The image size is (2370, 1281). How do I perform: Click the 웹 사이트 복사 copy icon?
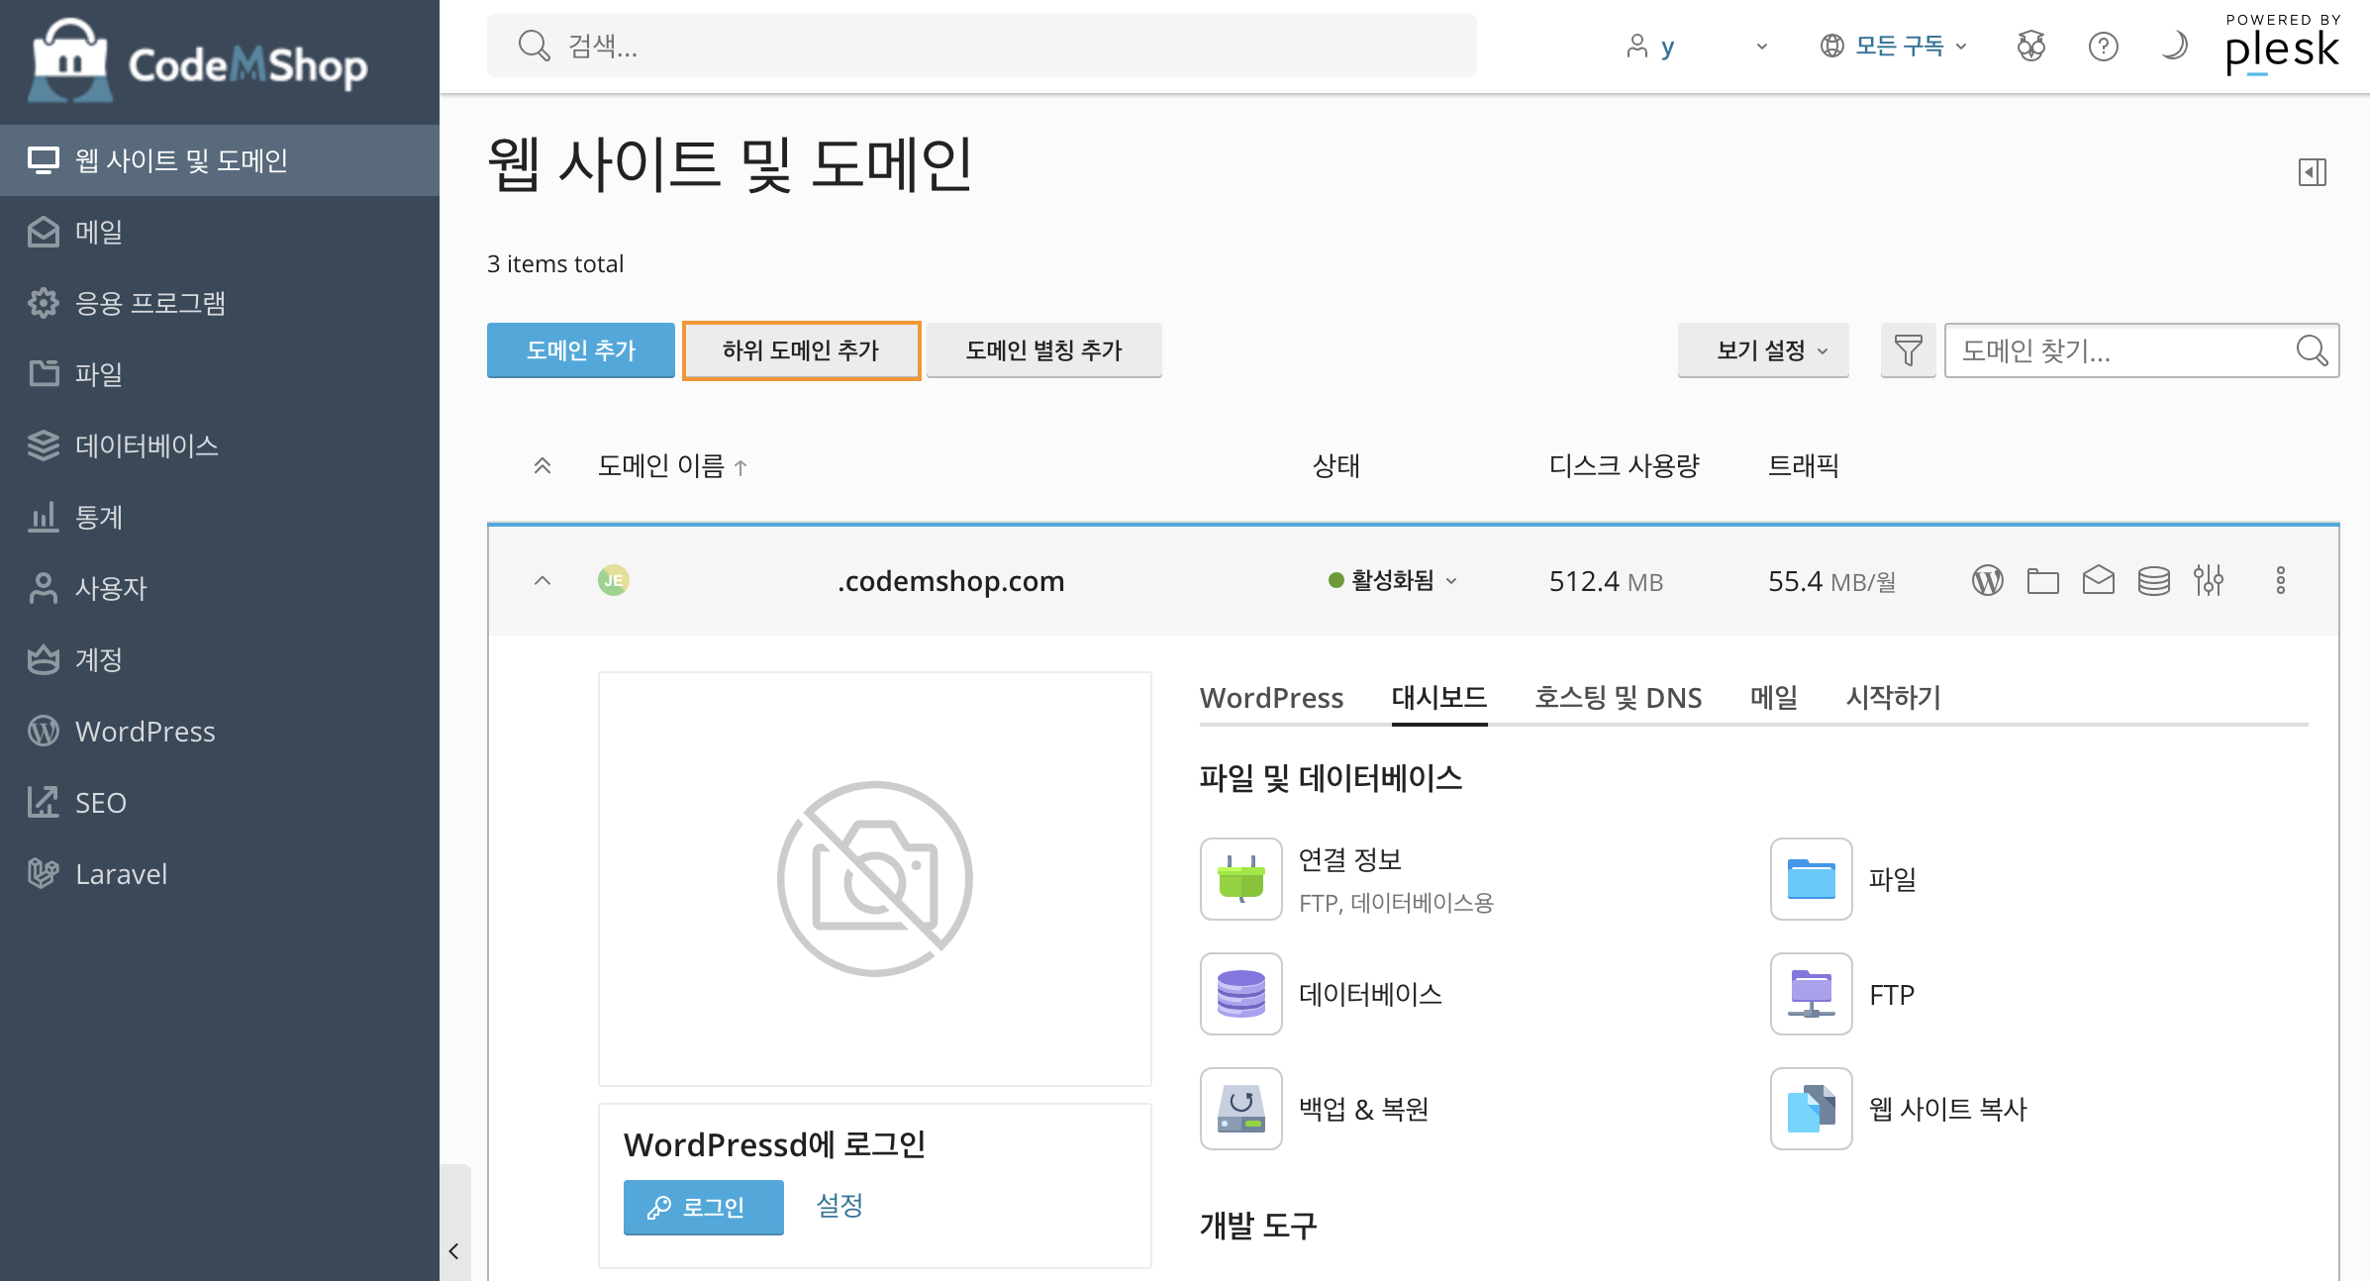tap(1811, 1109)
